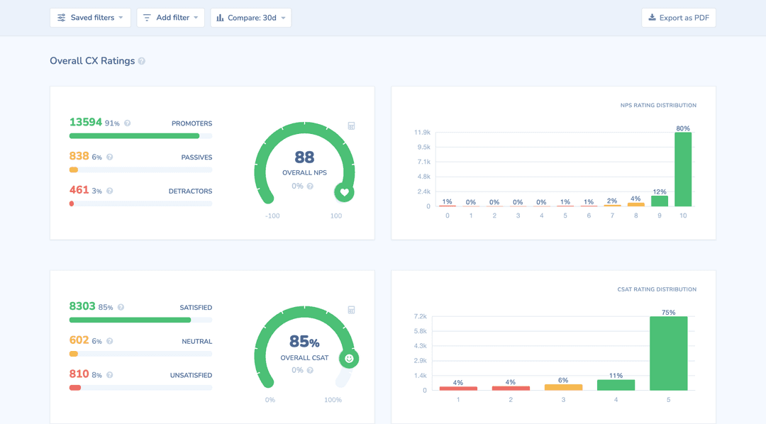Click the help icon beside the Detractors row

pyautogui.click(x=109, y=190)
